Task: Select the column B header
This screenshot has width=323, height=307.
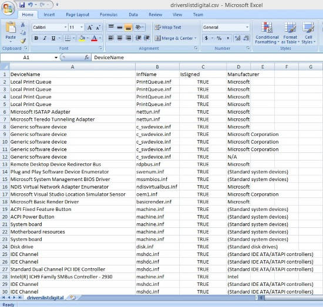Action: [x=157, y=67]
